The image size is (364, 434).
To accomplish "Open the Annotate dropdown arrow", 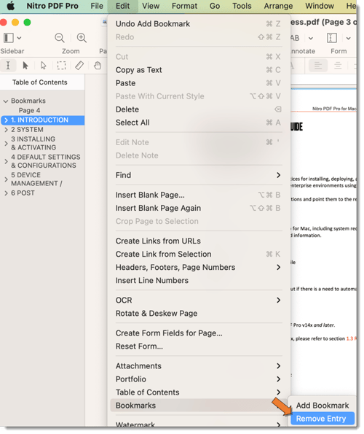I will [x=311, y=38].
